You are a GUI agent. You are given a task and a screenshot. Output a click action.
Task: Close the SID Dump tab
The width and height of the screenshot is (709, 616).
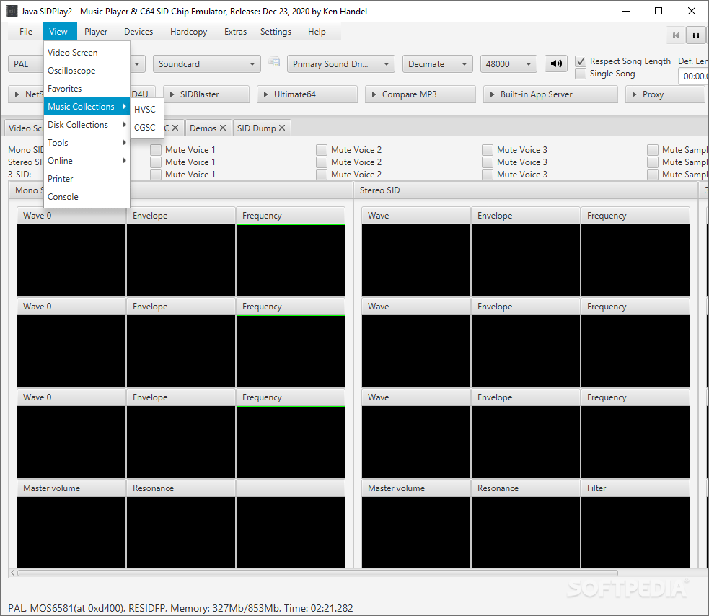coord(282,128)
